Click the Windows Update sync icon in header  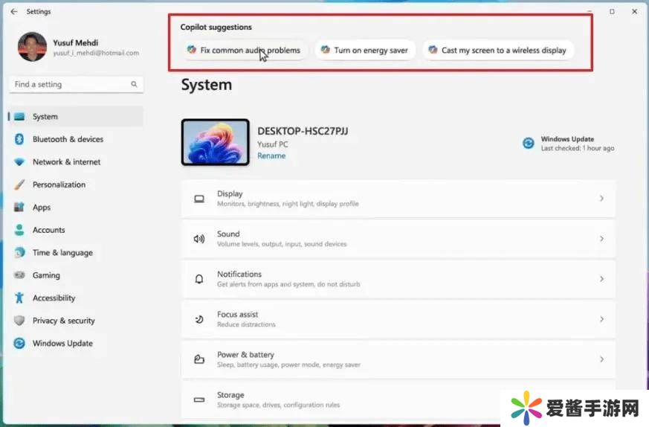coord(529,144)
